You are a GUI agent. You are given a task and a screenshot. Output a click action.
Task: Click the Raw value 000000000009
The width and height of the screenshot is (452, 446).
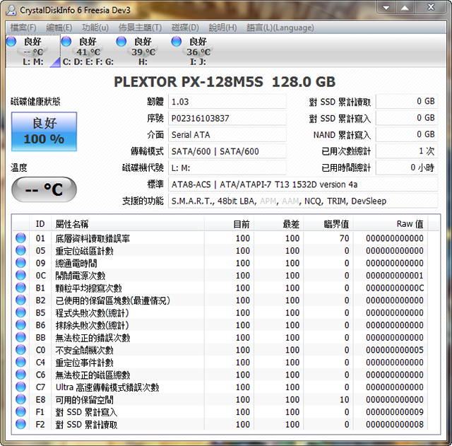[x=395, y=412]
